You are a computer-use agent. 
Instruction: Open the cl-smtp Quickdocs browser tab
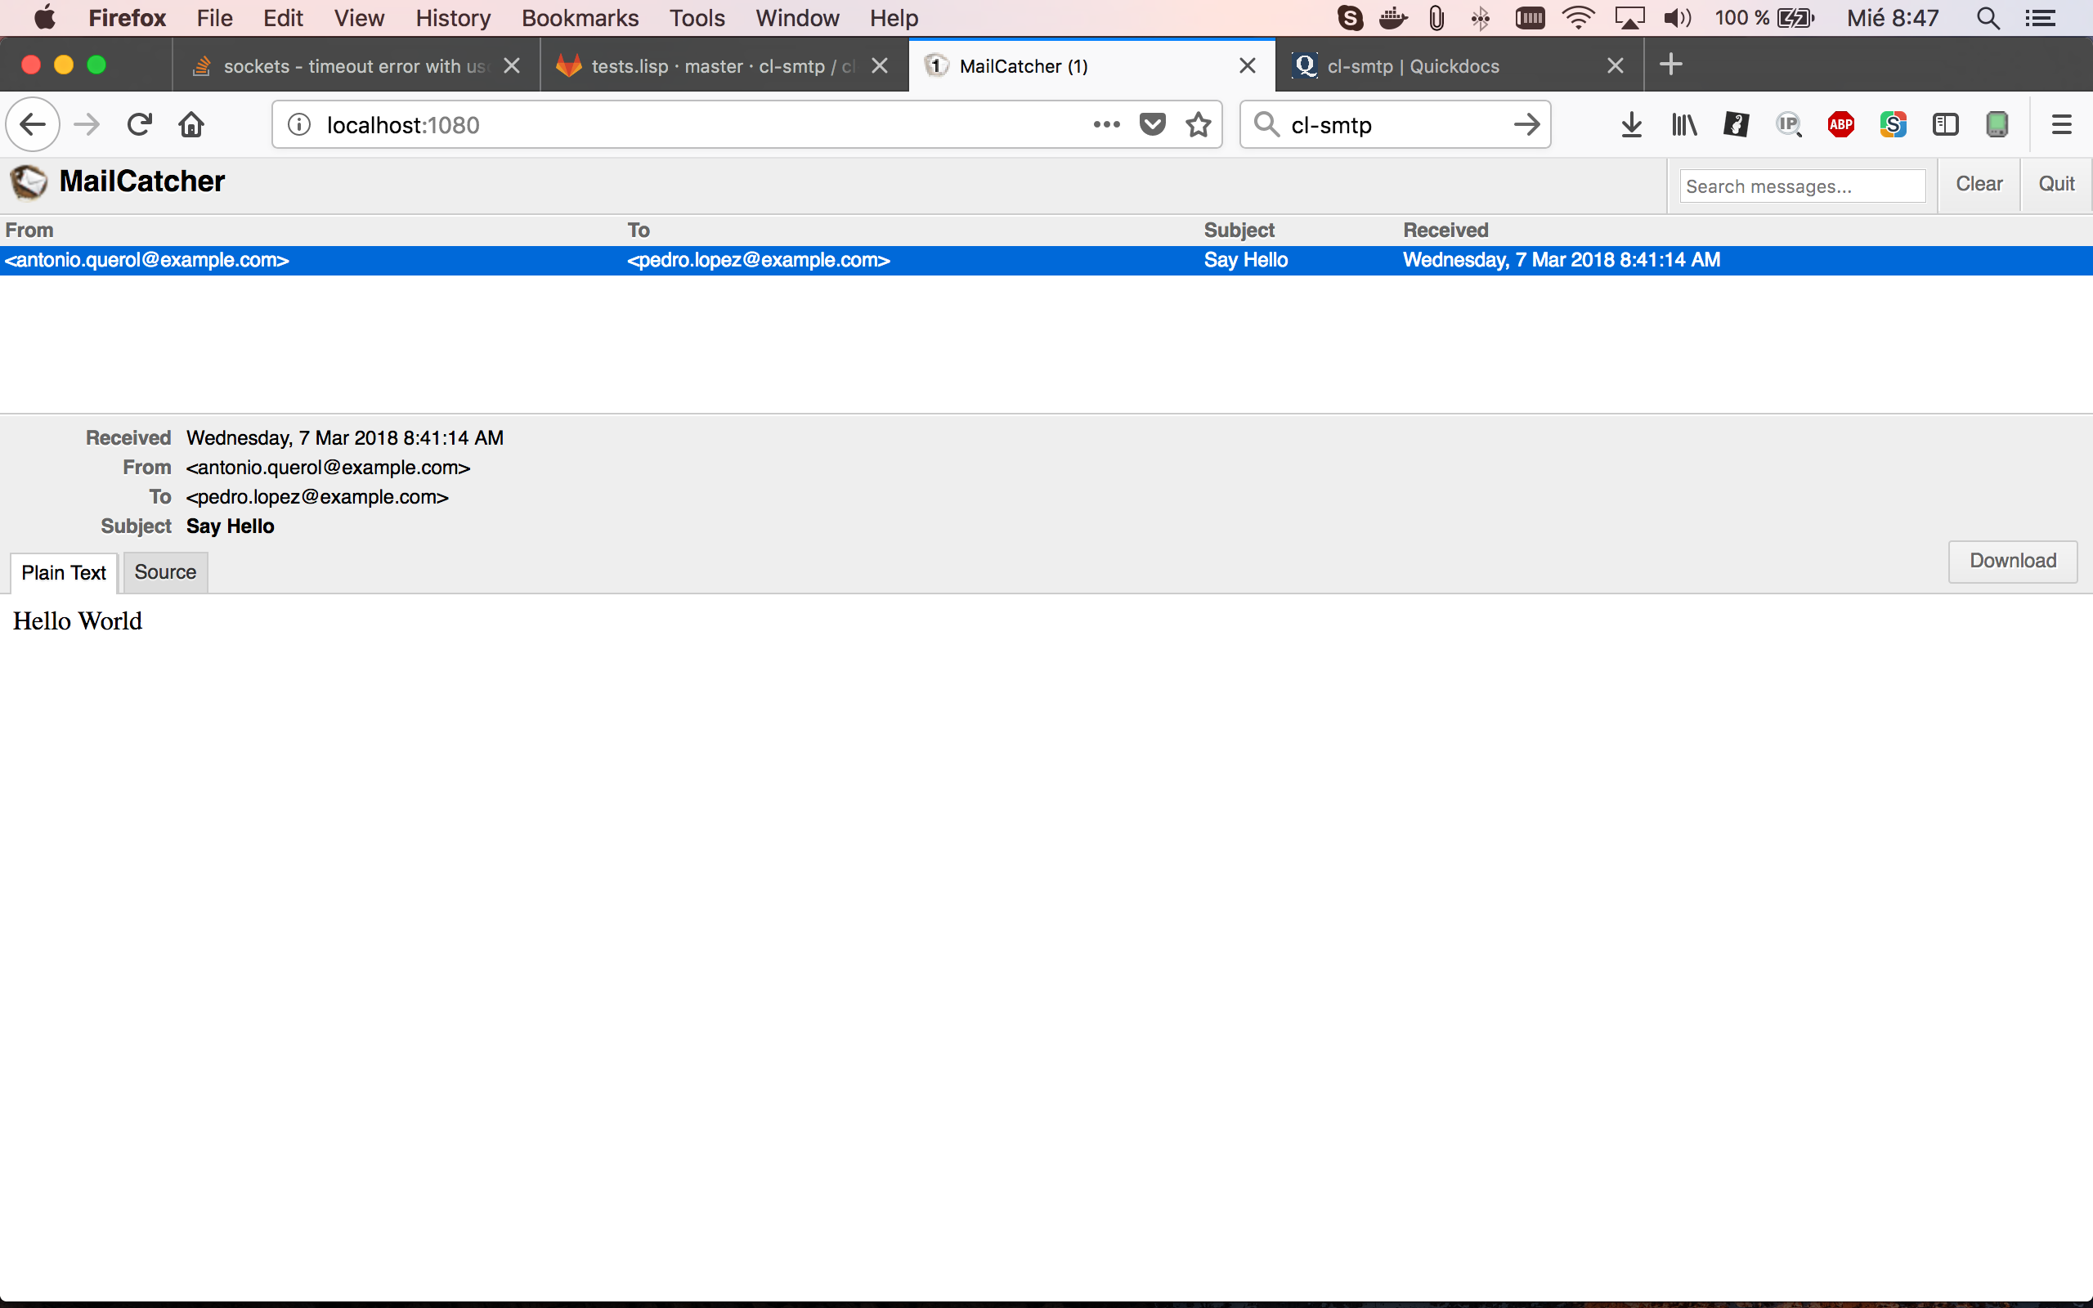[1445, 65]
